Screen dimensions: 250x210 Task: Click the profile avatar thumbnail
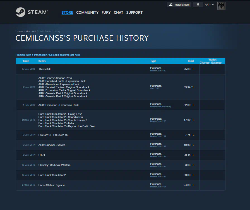pos(221,6)
